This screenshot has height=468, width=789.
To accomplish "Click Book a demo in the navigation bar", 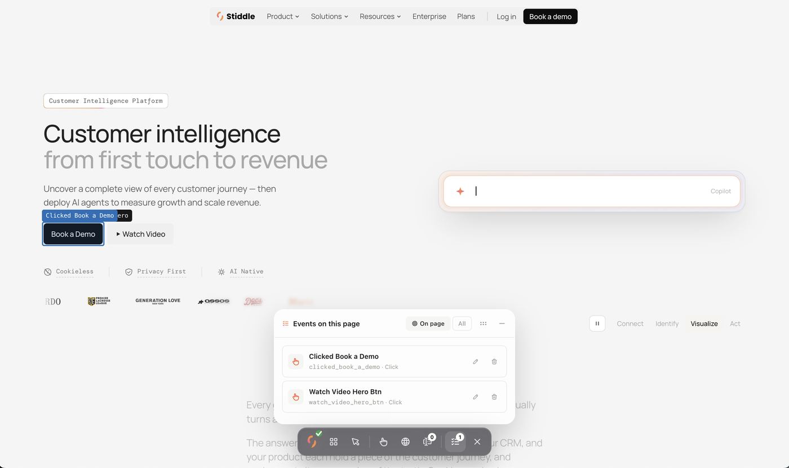I will click(x=550, y=16).
